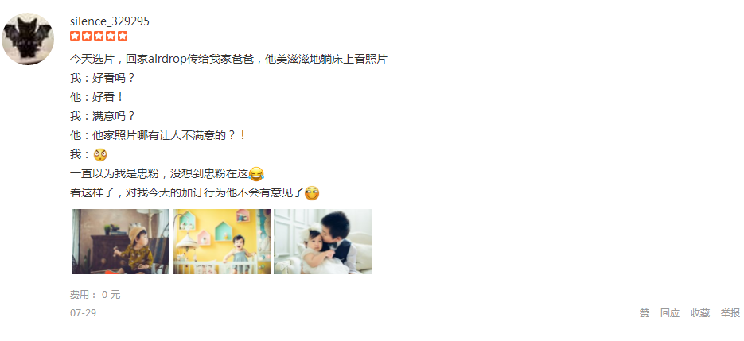744x341 pixels.
Task: Open photo of boy kissing baby
Action: click(x=322, y=242)
